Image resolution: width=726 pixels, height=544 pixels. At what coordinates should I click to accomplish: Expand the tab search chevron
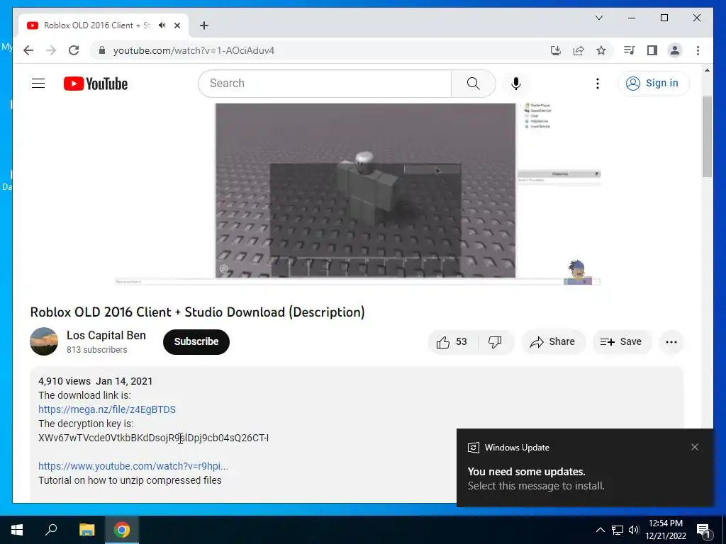click(598, 18)
